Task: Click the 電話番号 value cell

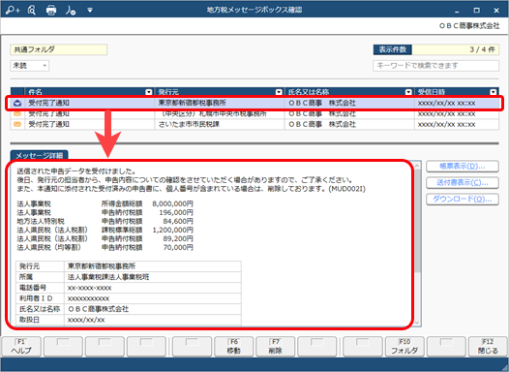Action: pos(153,288)
